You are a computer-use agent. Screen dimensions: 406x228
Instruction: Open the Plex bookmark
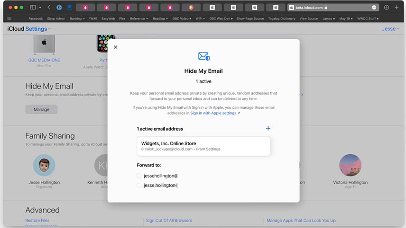[122, 18]
